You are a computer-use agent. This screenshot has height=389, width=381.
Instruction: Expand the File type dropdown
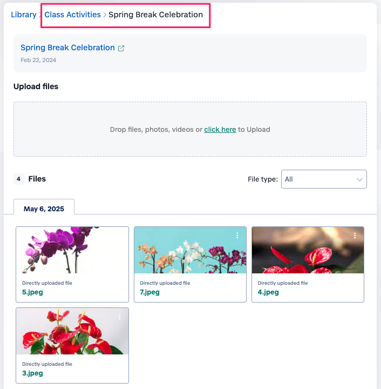click(x=324, y=179)
